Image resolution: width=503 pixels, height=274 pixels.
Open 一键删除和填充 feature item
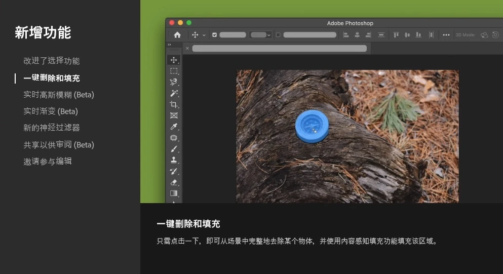51,78
